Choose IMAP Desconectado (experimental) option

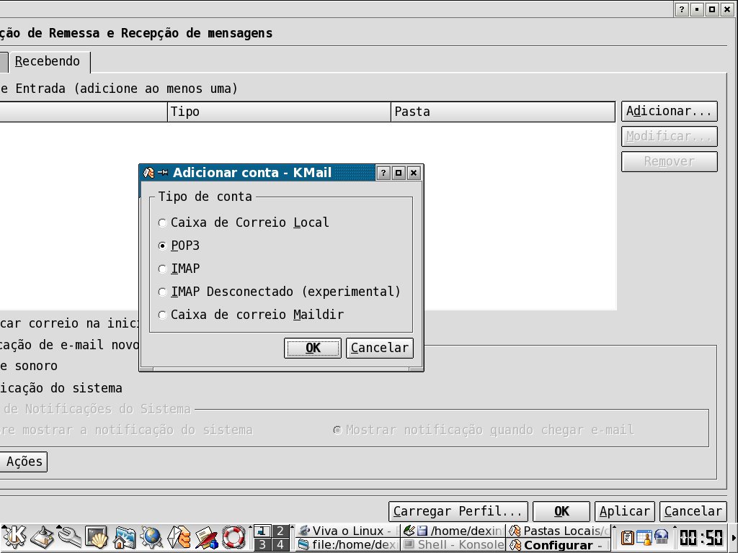pyautogui.click(x=280, y=292)
